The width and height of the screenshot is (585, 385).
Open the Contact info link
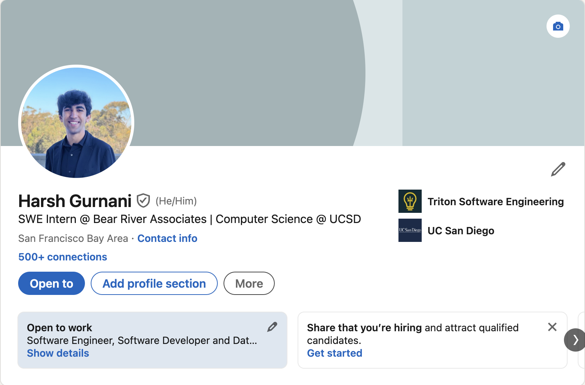point(167,238)
